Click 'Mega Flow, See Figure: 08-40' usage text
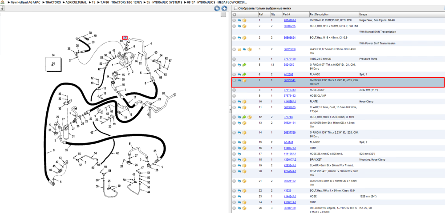 376,20
